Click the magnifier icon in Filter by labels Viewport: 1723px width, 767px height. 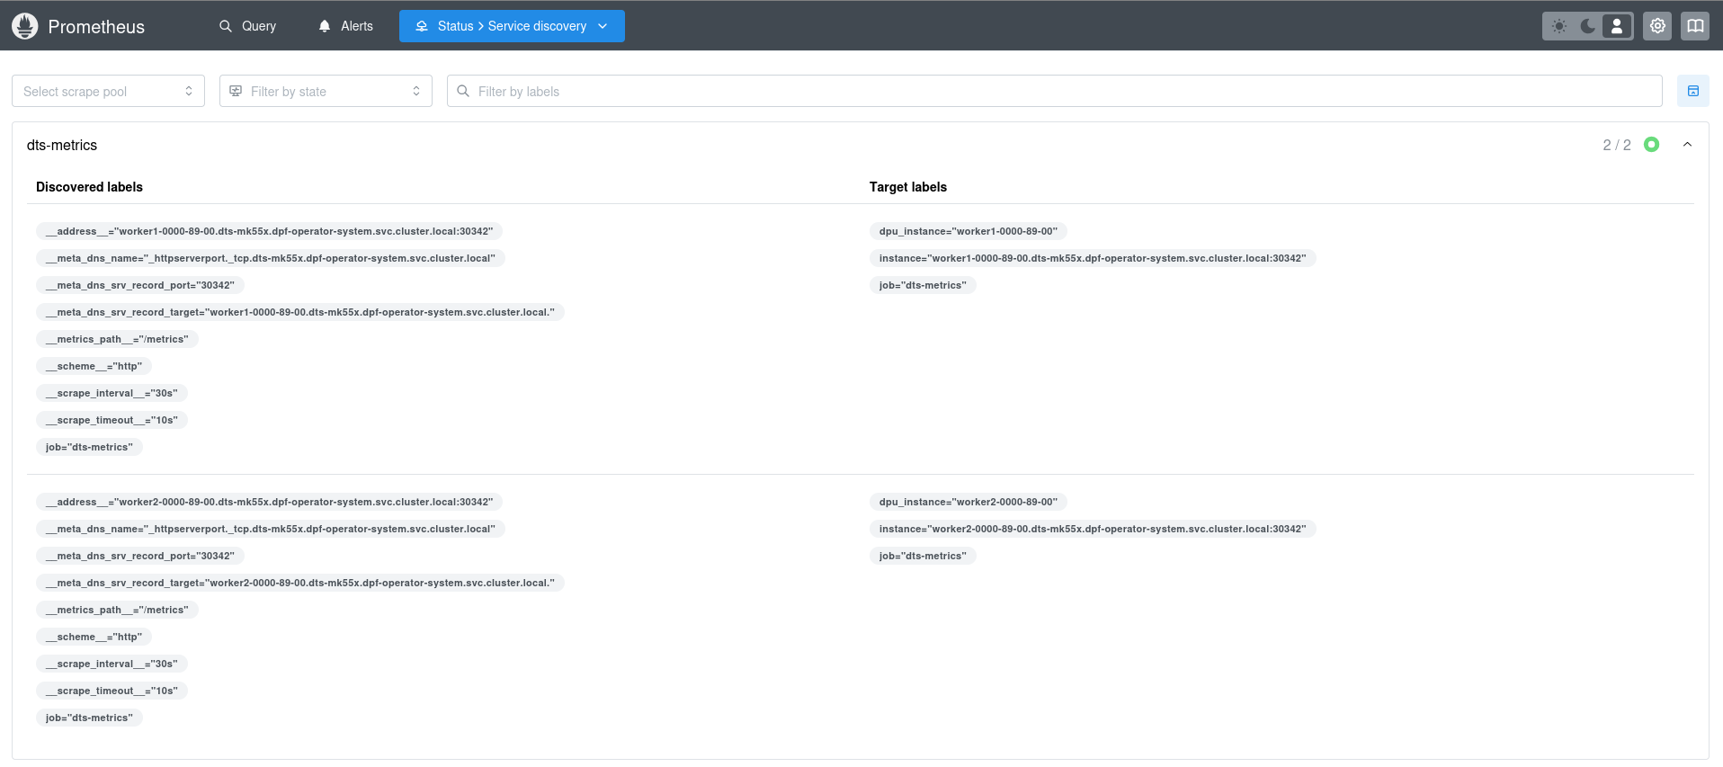pos(463,91)
